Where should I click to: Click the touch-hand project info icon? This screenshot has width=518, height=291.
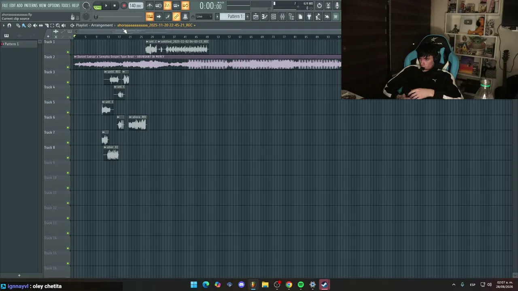tap(327, 17)
